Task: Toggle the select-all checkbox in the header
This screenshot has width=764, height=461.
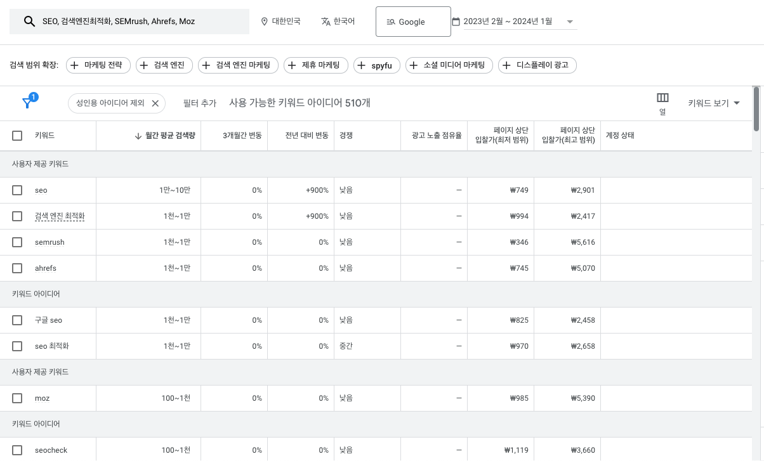Action: click(17, 136)
